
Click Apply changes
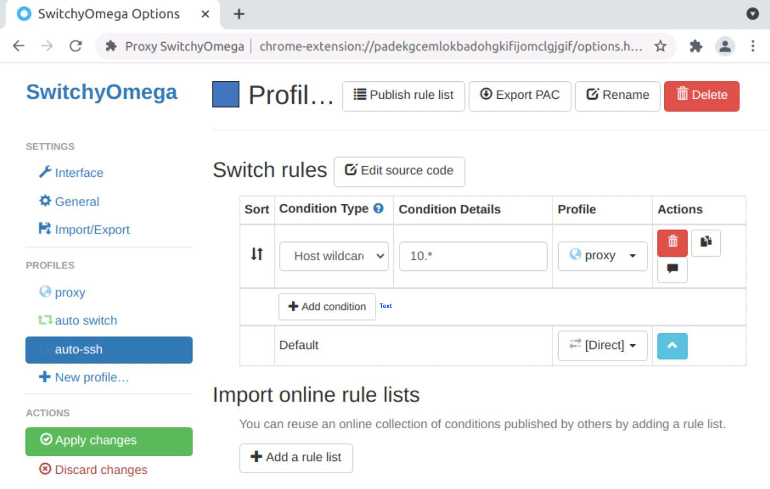109,441
